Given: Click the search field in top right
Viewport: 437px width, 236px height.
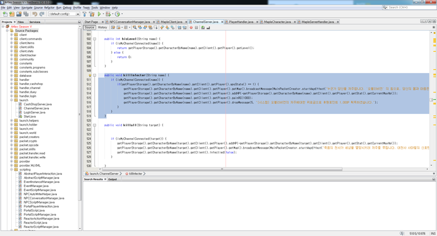Looking at the screenshot, I should point(407,8).
